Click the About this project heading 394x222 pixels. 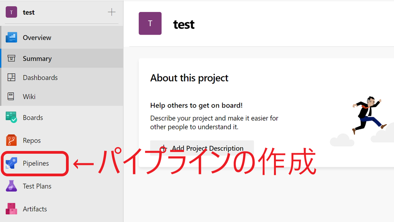(189, 78)
